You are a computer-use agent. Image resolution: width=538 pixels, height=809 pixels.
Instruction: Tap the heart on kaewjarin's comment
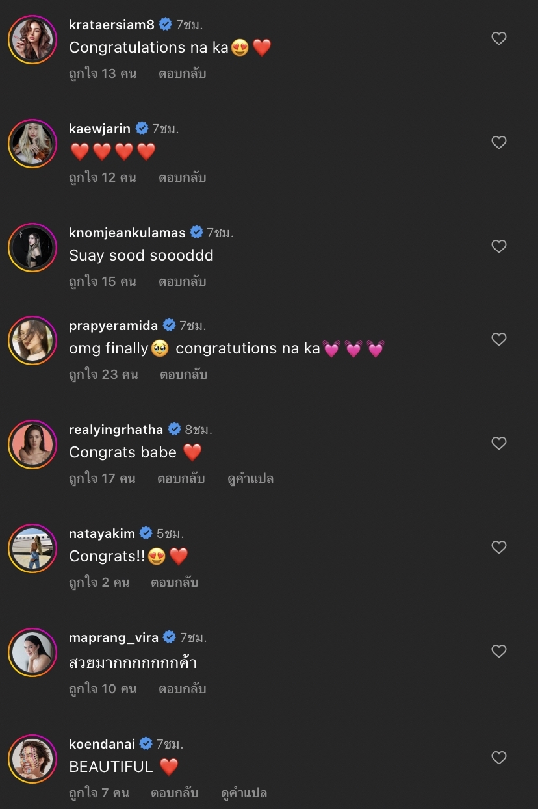tap(498, 143)
